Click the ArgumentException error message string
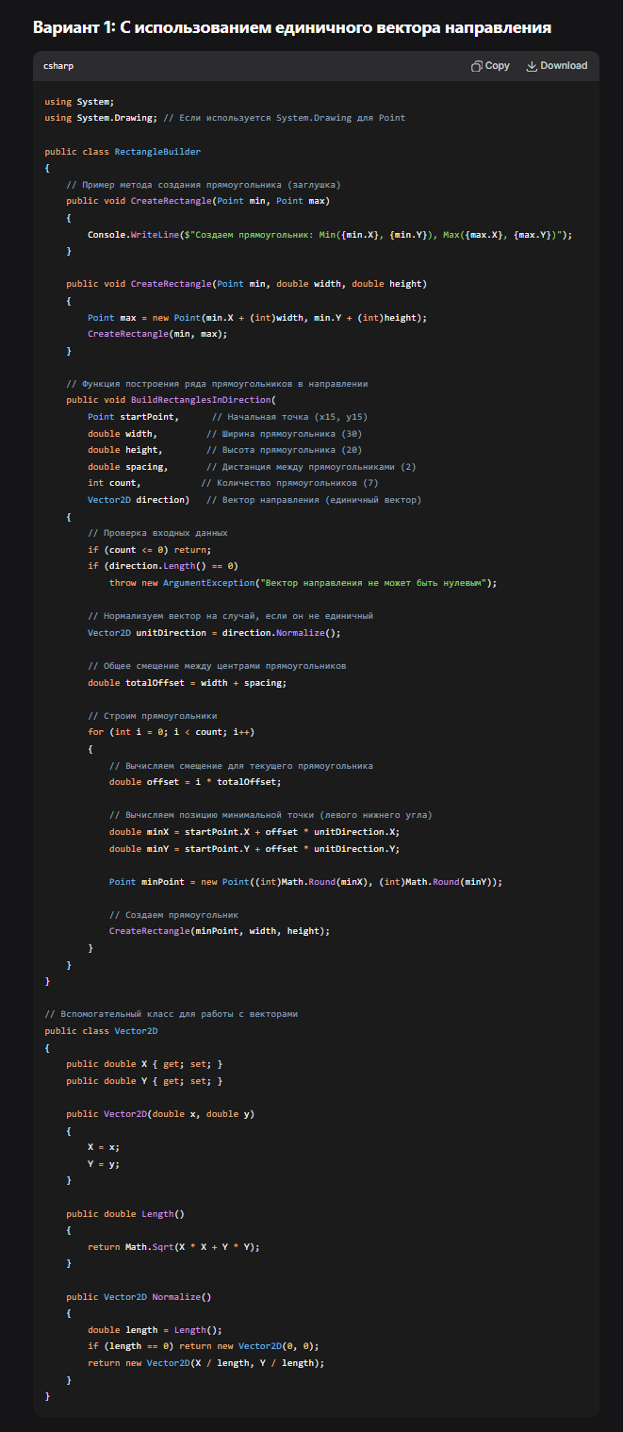The image size is (623, 1432). point(376,583)
